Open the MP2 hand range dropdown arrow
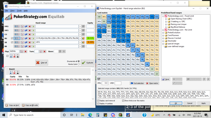Image resolution: width=211 pixels, height=118 pixels. [80, 26]
